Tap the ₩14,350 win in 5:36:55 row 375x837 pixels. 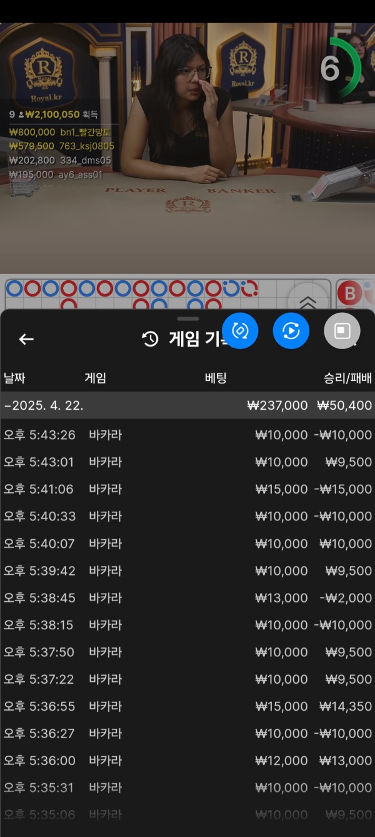[346, 706]
